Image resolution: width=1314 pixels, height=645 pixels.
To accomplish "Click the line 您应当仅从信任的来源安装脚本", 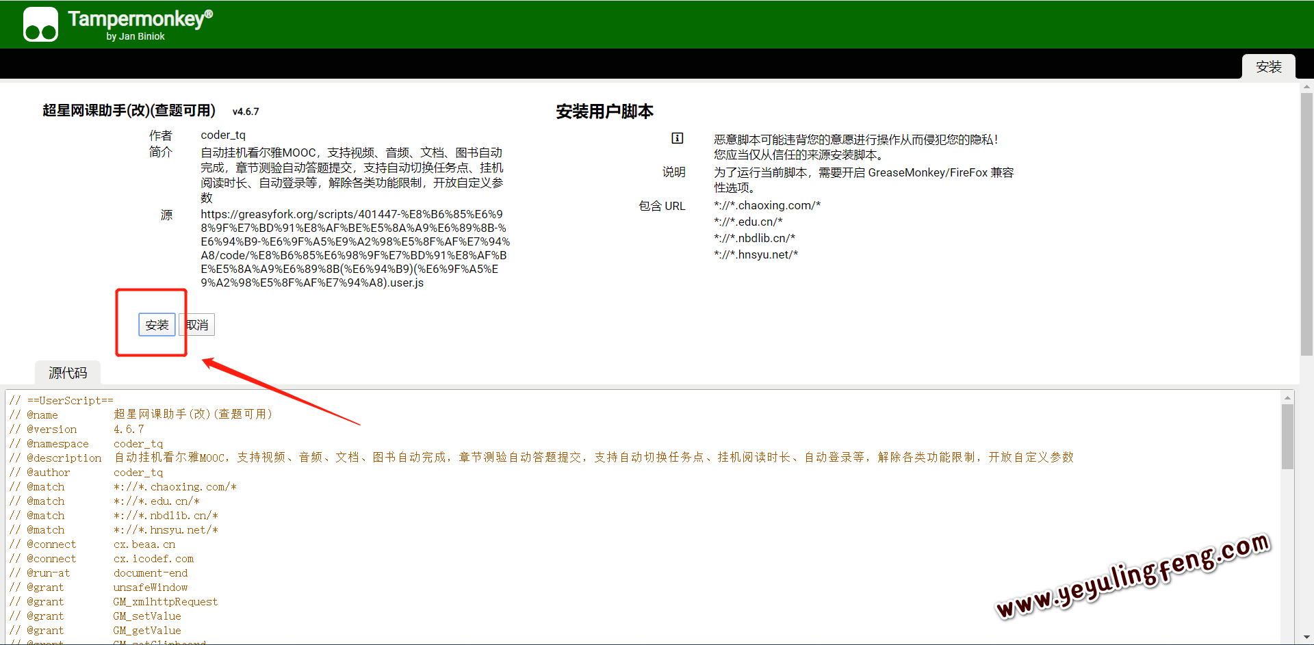I will (801, 155).
